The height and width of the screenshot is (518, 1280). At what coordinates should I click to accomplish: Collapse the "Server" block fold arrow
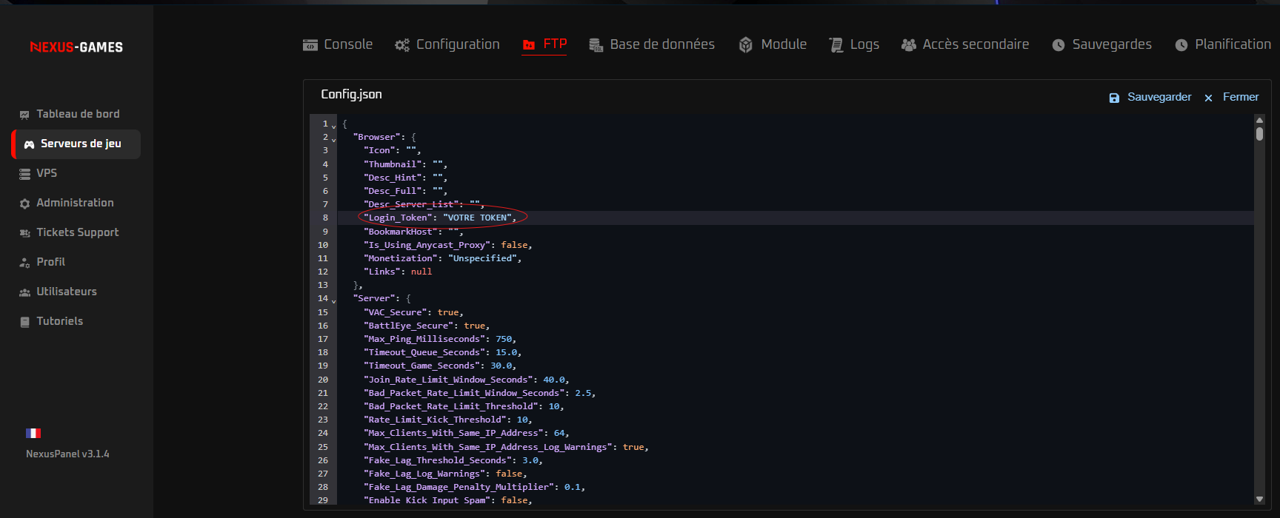coord(333,300)
